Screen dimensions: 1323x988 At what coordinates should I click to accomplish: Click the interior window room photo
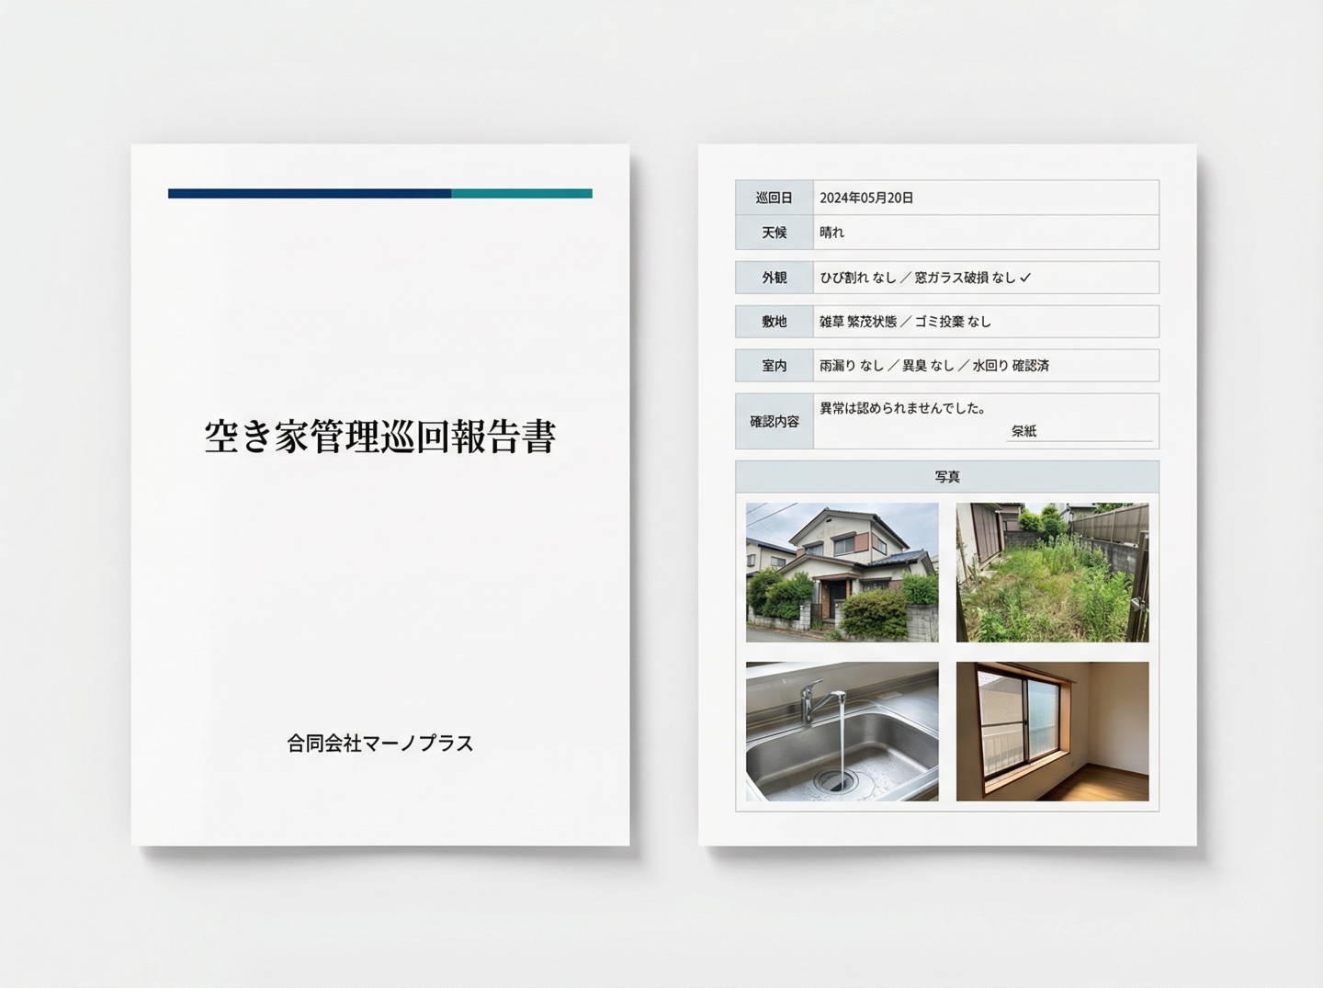point(1052,731)
